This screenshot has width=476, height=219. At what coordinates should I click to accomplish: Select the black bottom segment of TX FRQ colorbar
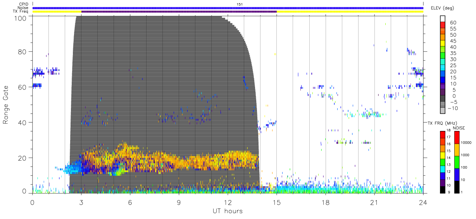[442, 189]
